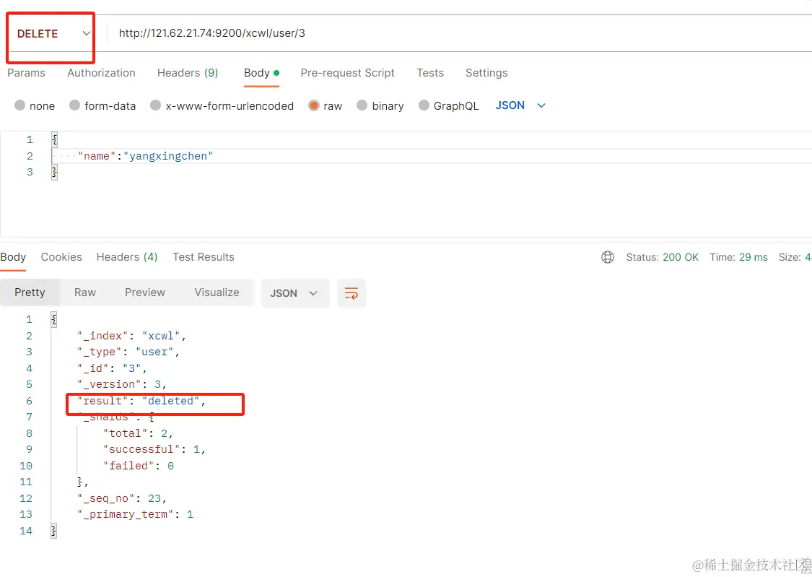Switch to the response Body tab
Screen dimensions: 812x577
point(13,257)
